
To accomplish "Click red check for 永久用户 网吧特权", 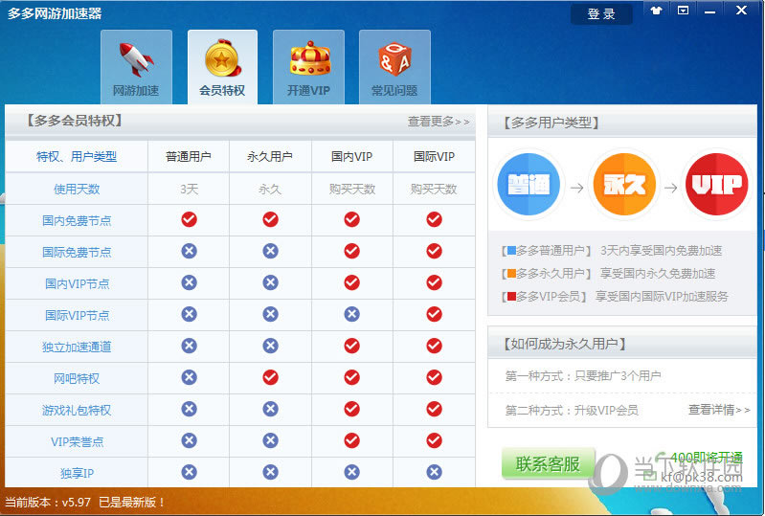I will point(270,377).
